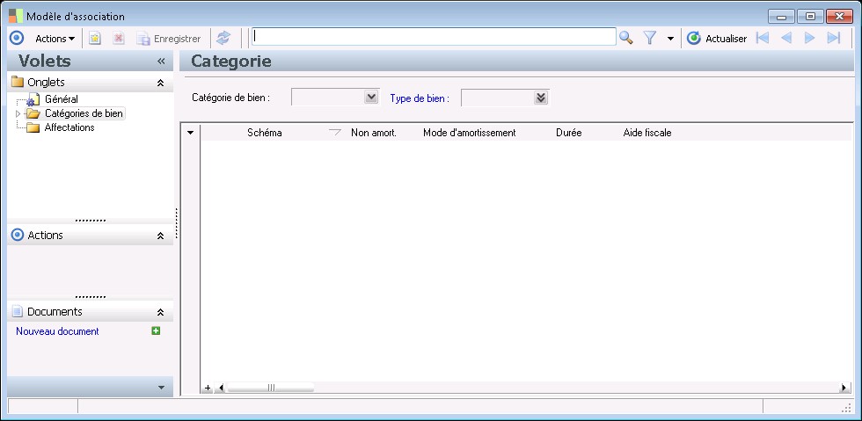Go to previous record arrow icon
The height and width of the screenshot is (421, 862).
[786, 38]
